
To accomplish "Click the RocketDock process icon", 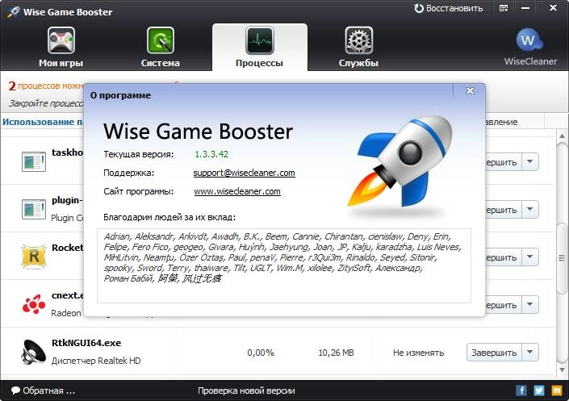I will [34, 257].
